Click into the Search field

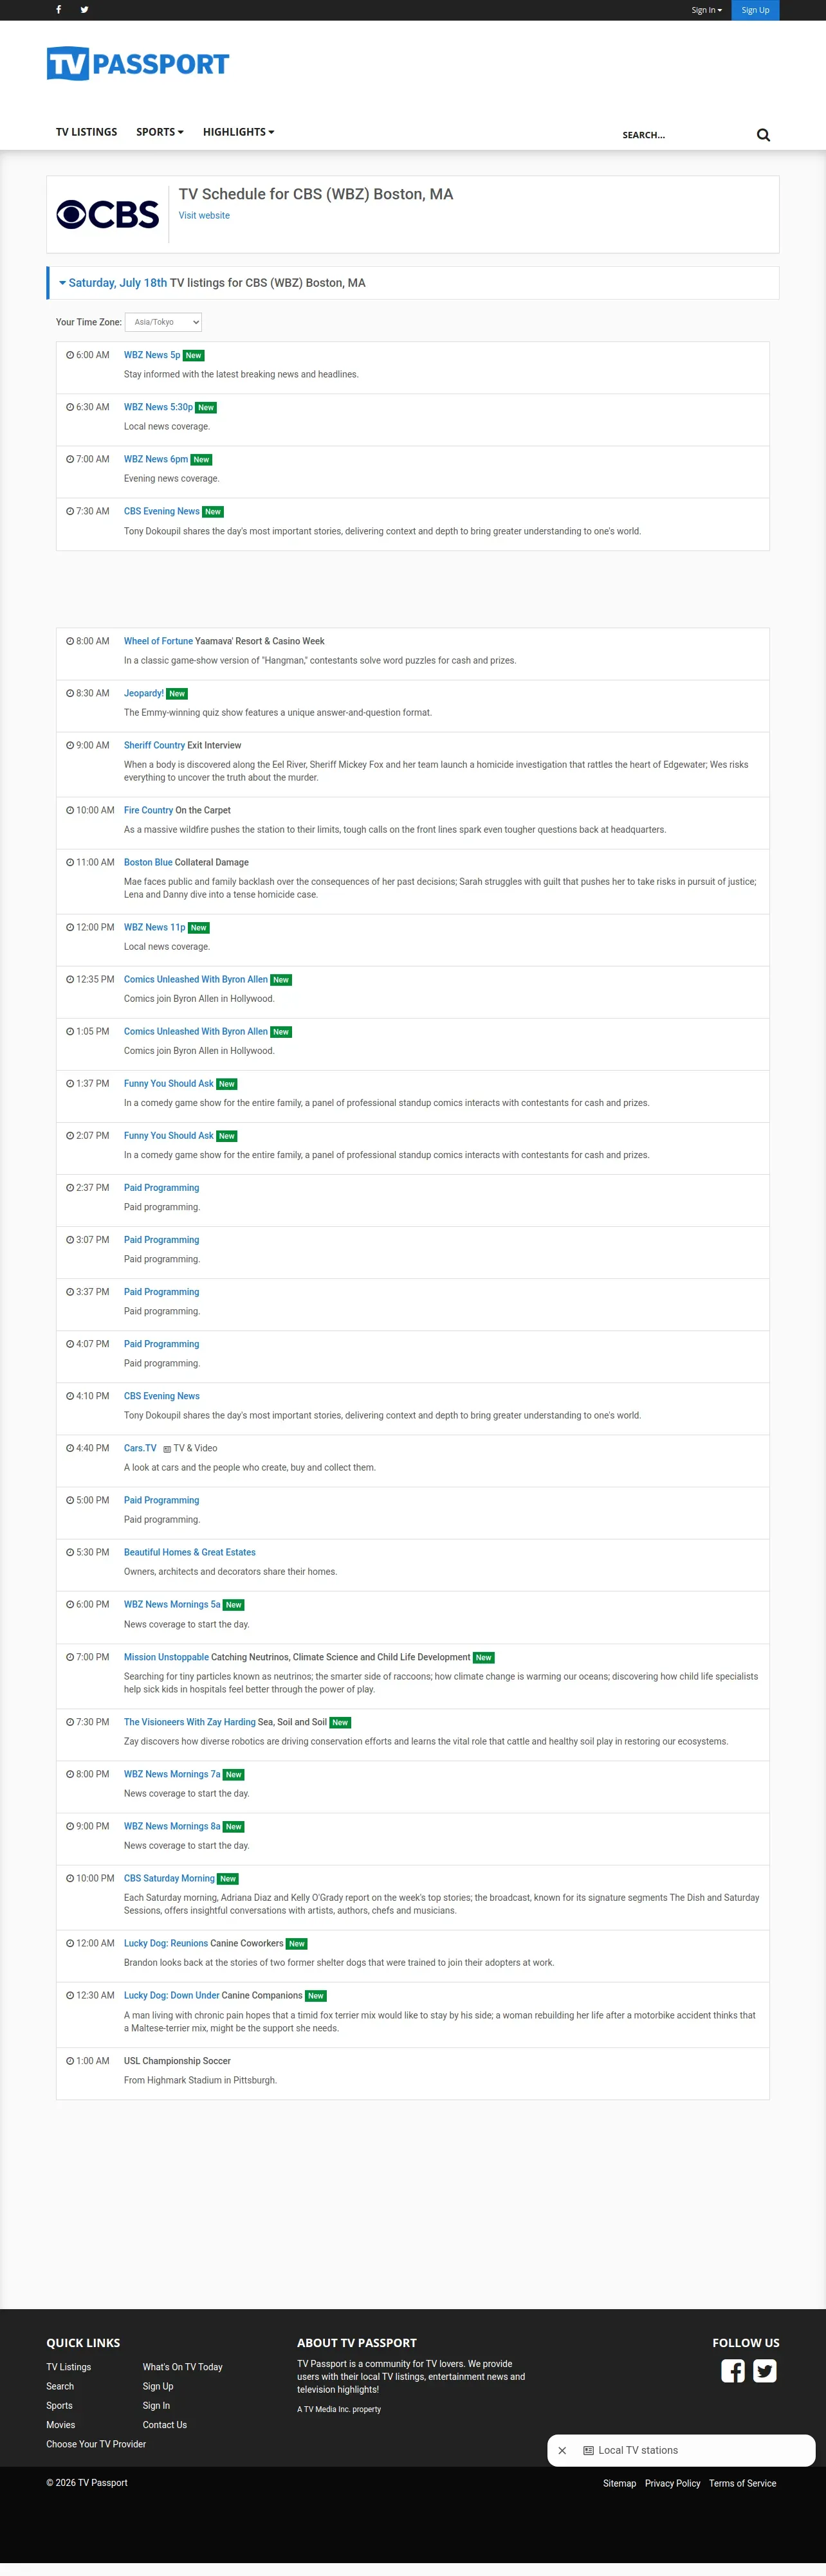(x=685, y=135)
